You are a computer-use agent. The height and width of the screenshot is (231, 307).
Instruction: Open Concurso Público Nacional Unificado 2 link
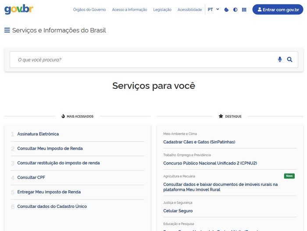pyautogui.click(x=210, y=163)
